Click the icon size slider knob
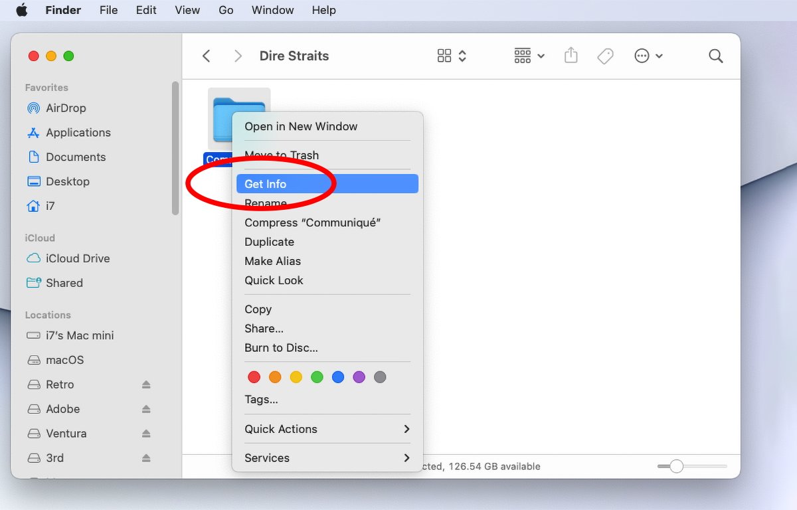The image size is (797, 510). (676, 467)
